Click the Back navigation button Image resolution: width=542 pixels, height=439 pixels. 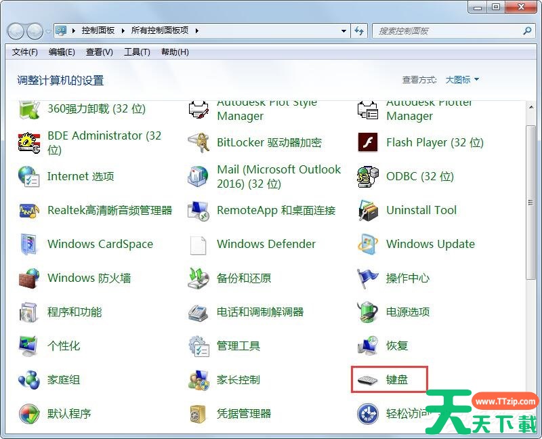click(x=15, y=31)
